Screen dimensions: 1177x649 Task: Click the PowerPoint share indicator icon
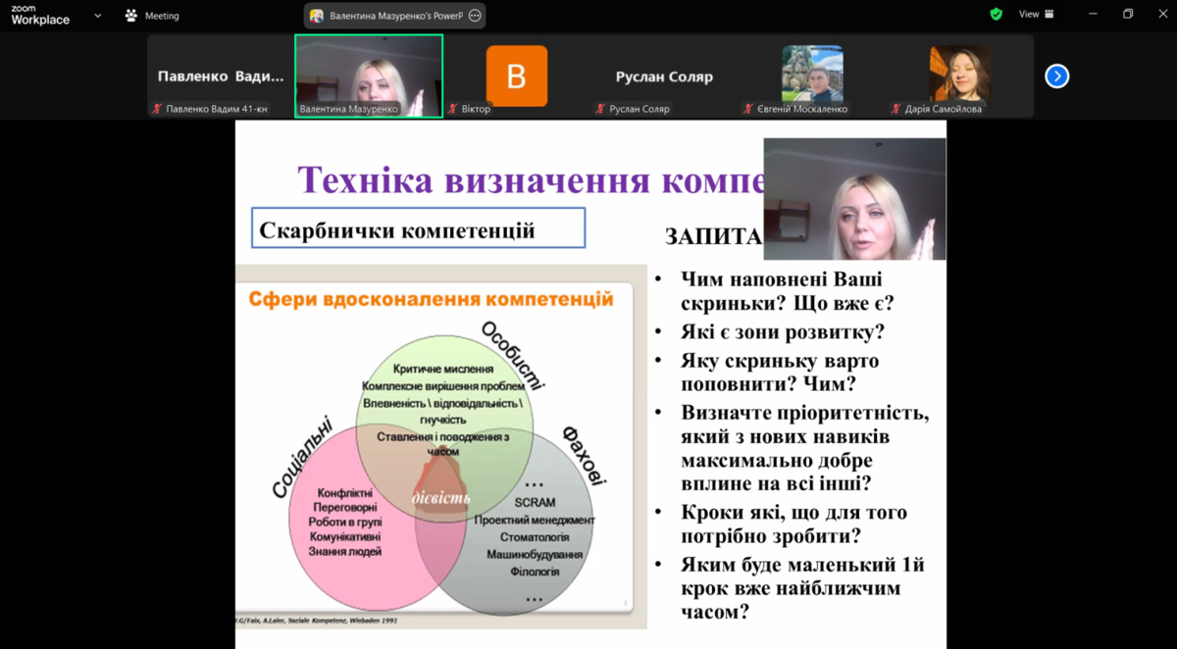tap(317, 16)
